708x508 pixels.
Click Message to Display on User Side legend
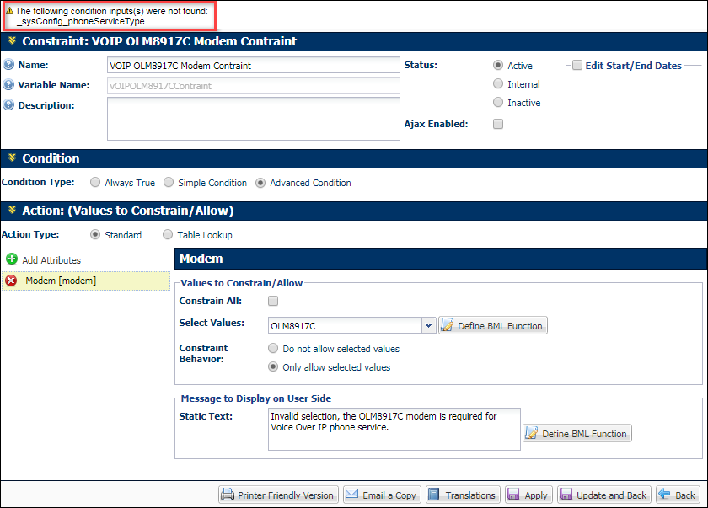tap(256, 398)
